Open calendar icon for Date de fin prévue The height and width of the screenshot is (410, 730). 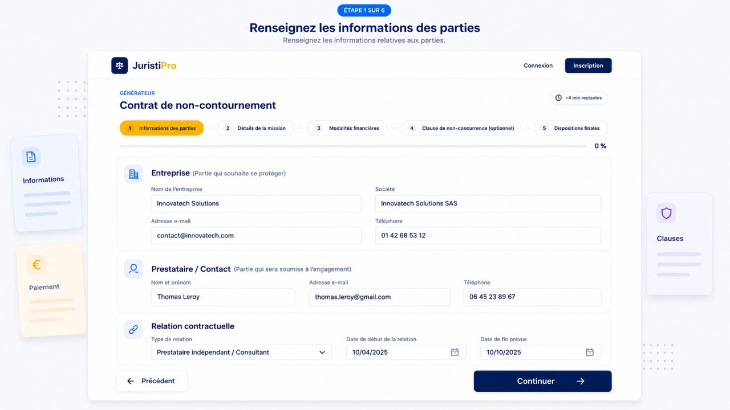[590, 352]
